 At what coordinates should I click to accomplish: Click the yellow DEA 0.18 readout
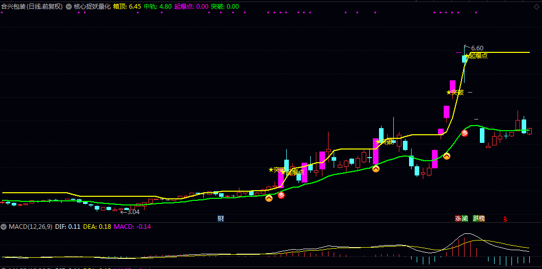point(97,226)
